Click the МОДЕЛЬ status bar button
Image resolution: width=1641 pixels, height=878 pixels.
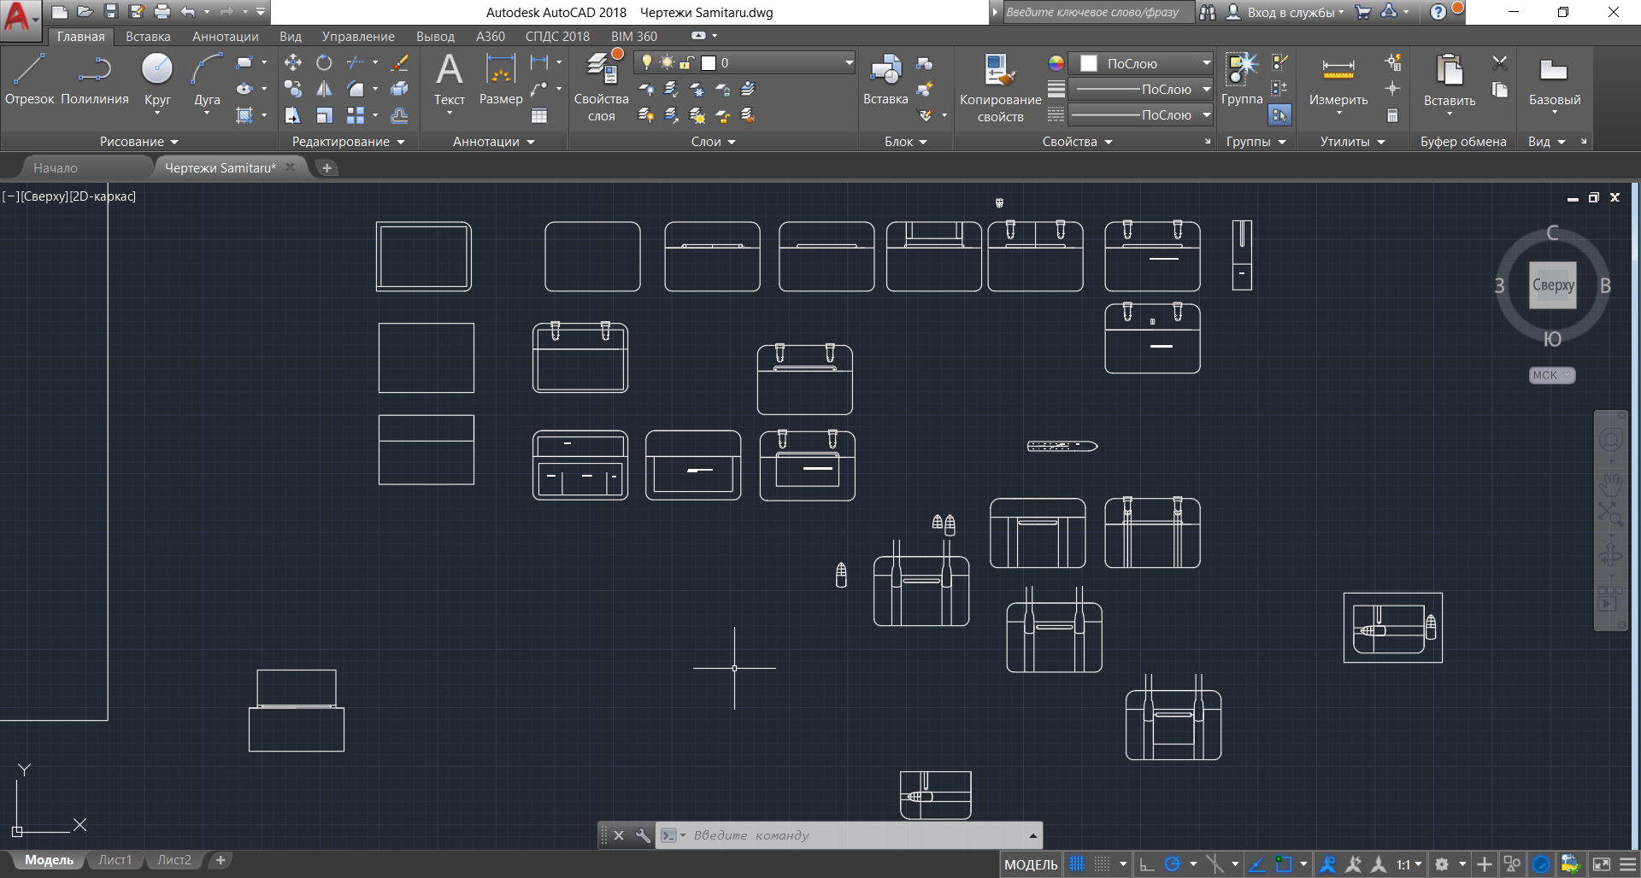(1031, 864)
